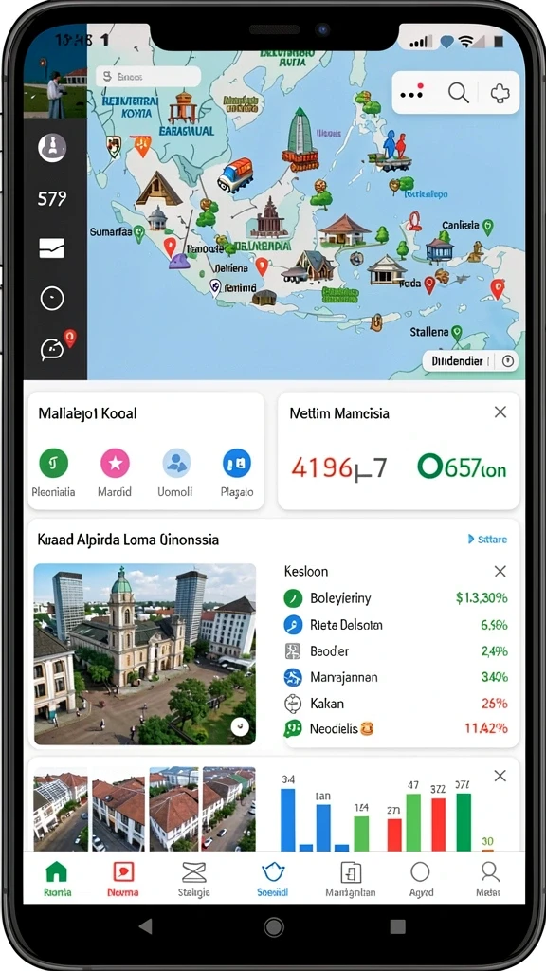Tap the blue Plagato icon
546x971 pixels.
[236, 463]
